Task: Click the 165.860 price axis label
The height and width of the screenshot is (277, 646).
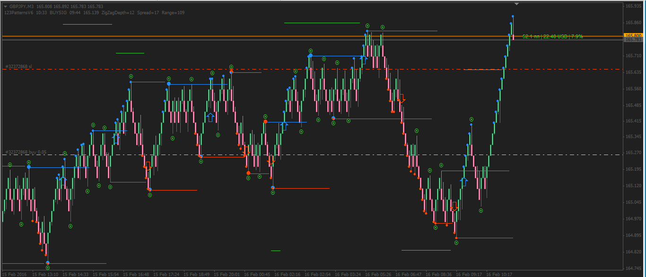Action: click(x=633, y=23)
